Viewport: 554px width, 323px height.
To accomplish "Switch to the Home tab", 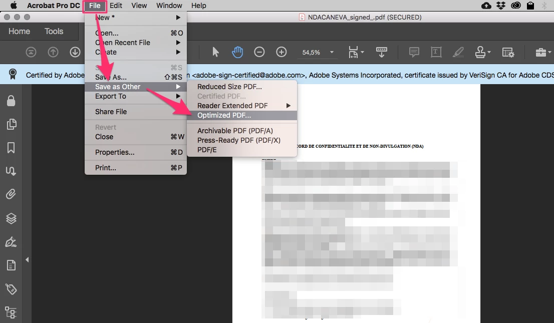I will coord(19,31).
